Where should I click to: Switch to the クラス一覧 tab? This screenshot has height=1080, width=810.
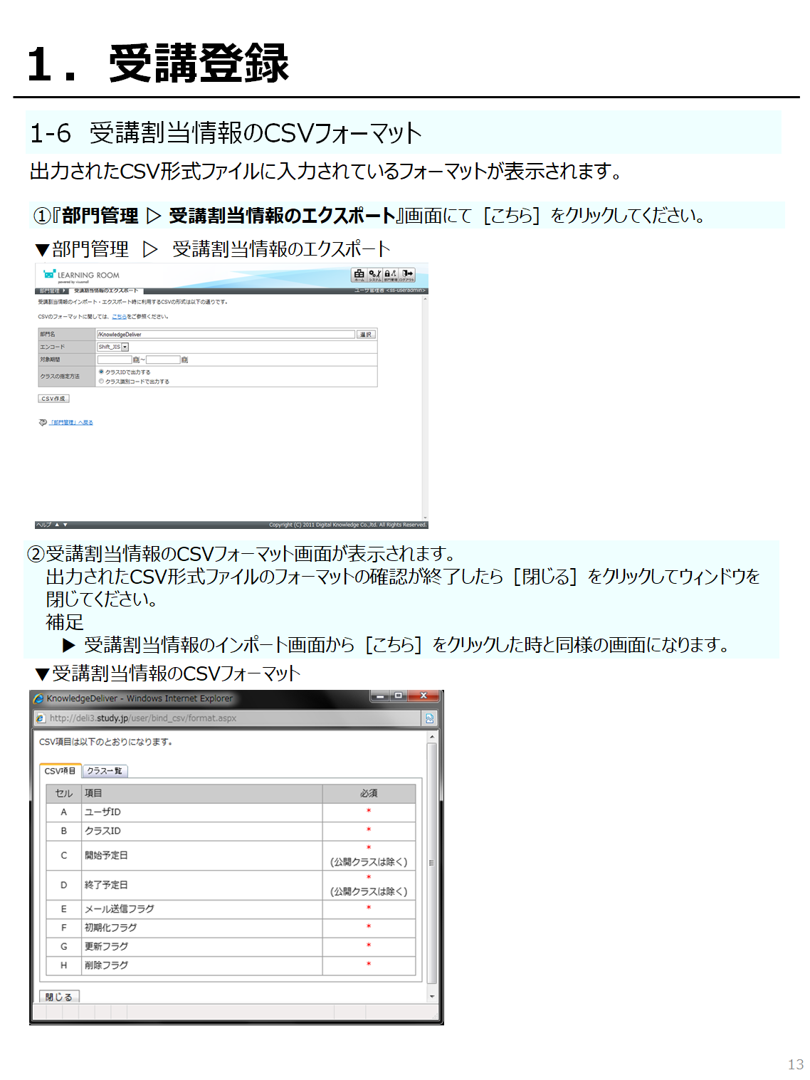[x=105, y=771]
